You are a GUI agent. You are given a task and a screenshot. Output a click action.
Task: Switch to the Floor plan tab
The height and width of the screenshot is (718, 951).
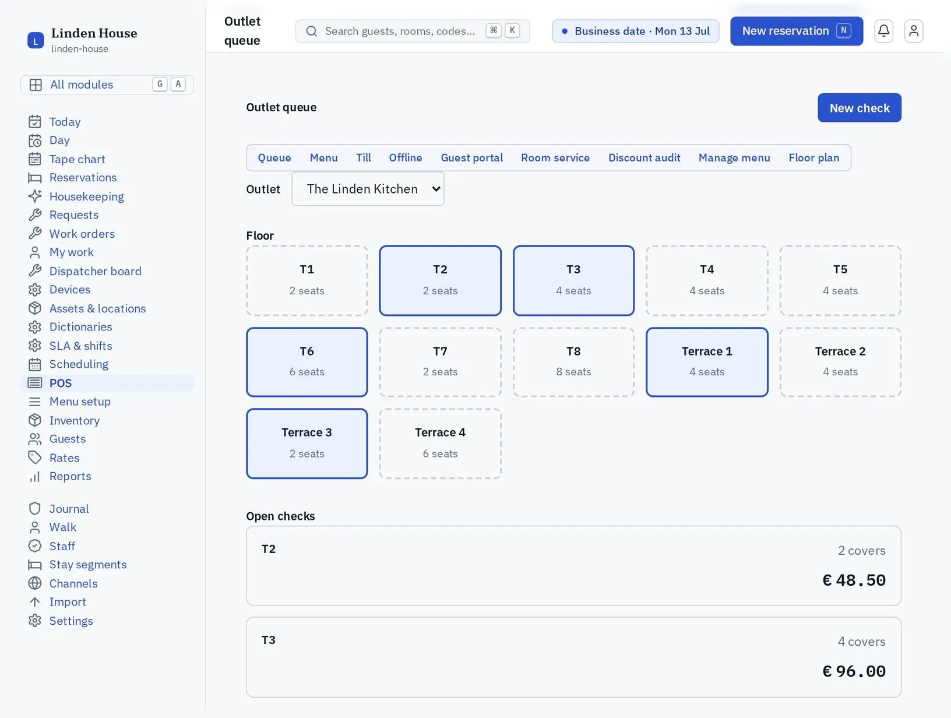[813, 158]
